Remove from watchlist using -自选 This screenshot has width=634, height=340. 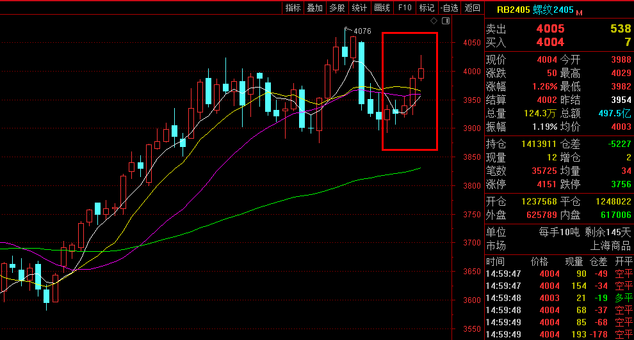tap(450, 8)
